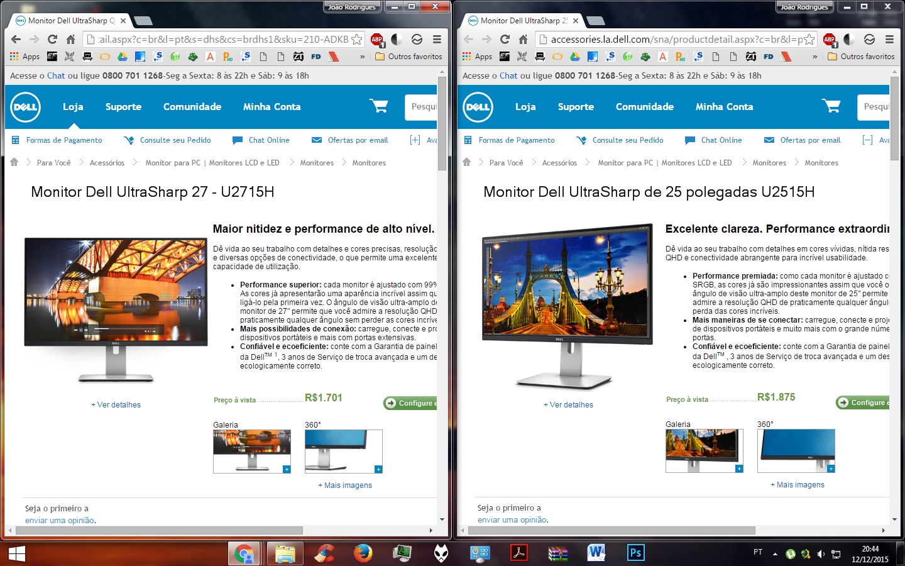
Task: Click the shopping cart icon in left window
Action: pyautogui.click(x=379, y=106)
